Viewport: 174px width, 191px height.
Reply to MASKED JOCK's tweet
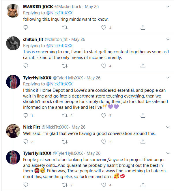pos(26,28)
